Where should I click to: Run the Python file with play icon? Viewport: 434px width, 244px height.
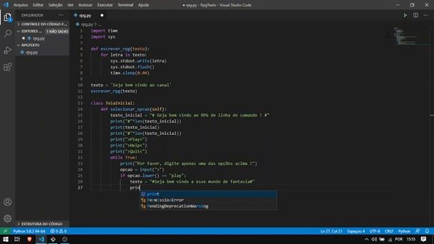(405, 15)
